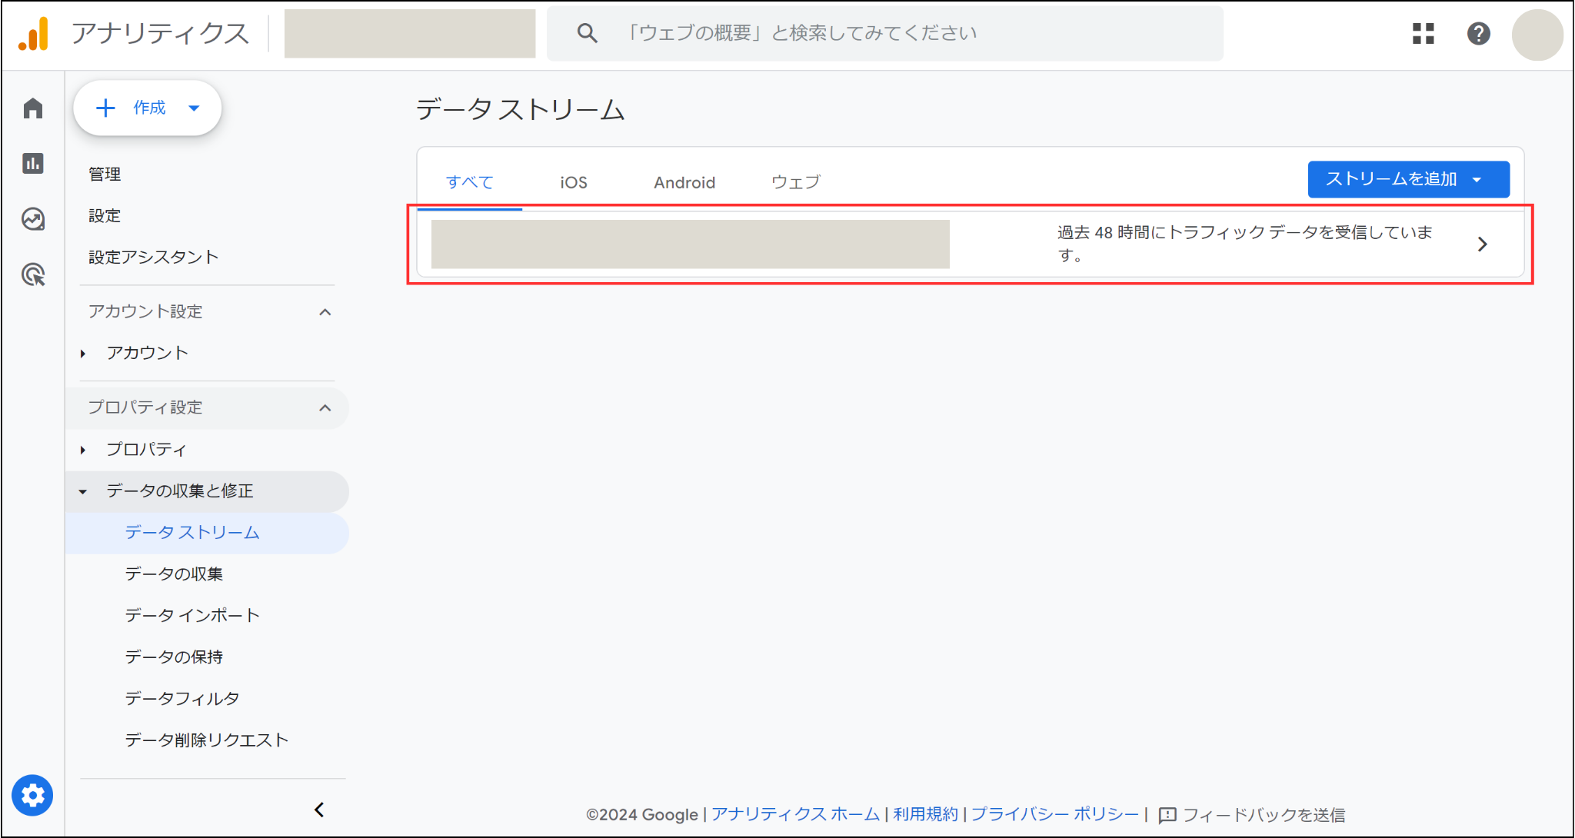Click the search field placeholder text
1575x838 pixels.
(x=800, y=33)
